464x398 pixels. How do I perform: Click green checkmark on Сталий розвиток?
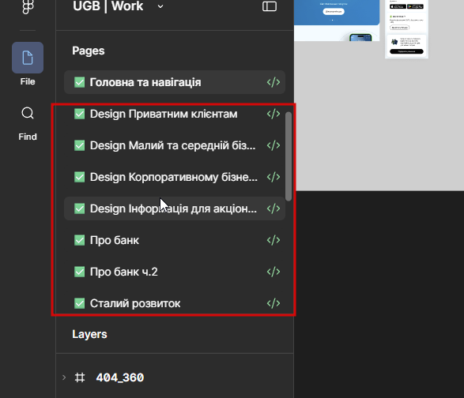click(x=79, y=303)
